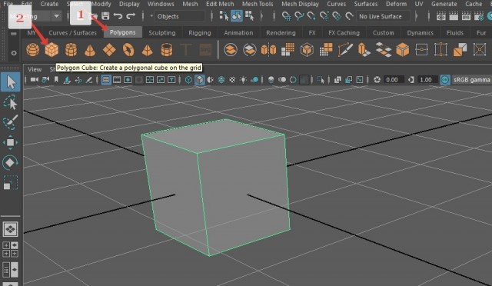Toggle the viewport grid display
The image size is (492, 286).
[x=106, y=80]
